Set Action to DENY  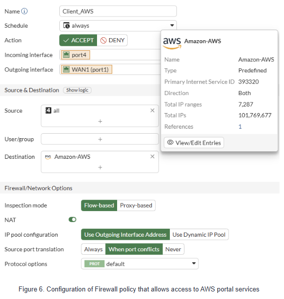tap(112, 40)
